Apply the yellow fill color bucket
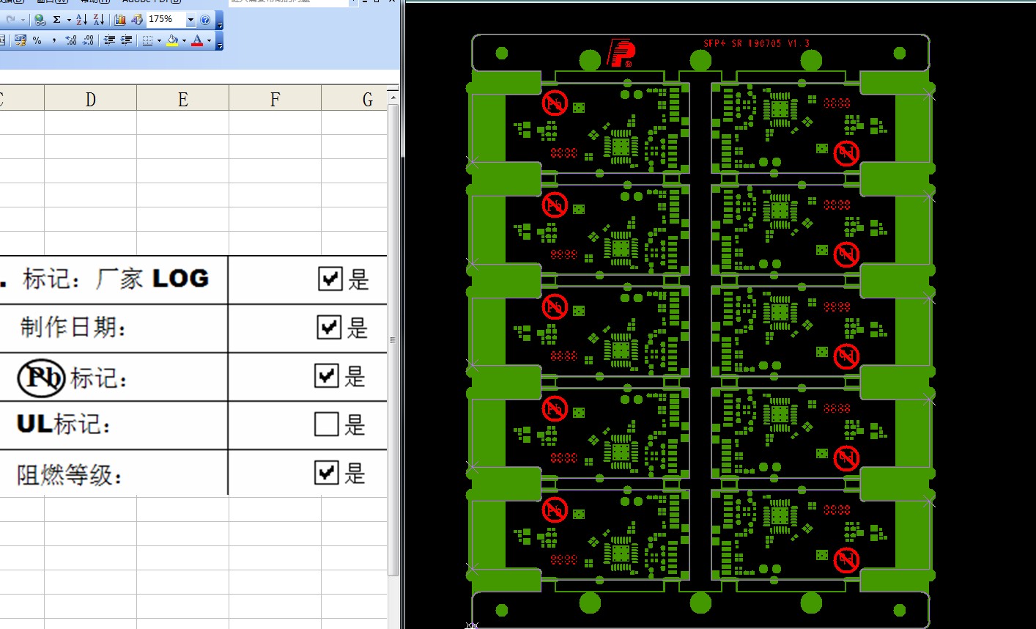The image size is (1036, 629). [x=172, y=40]
